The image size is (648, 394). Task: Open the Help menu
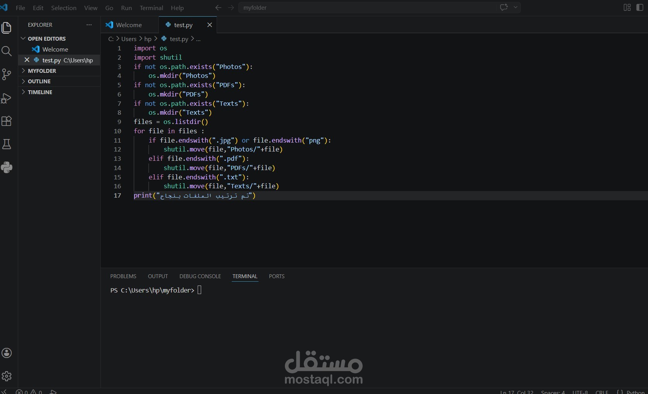click(177, 8)
